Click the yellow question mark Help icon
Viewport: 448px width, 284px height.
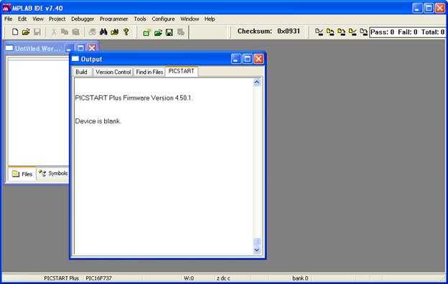(x=126, y=32)
